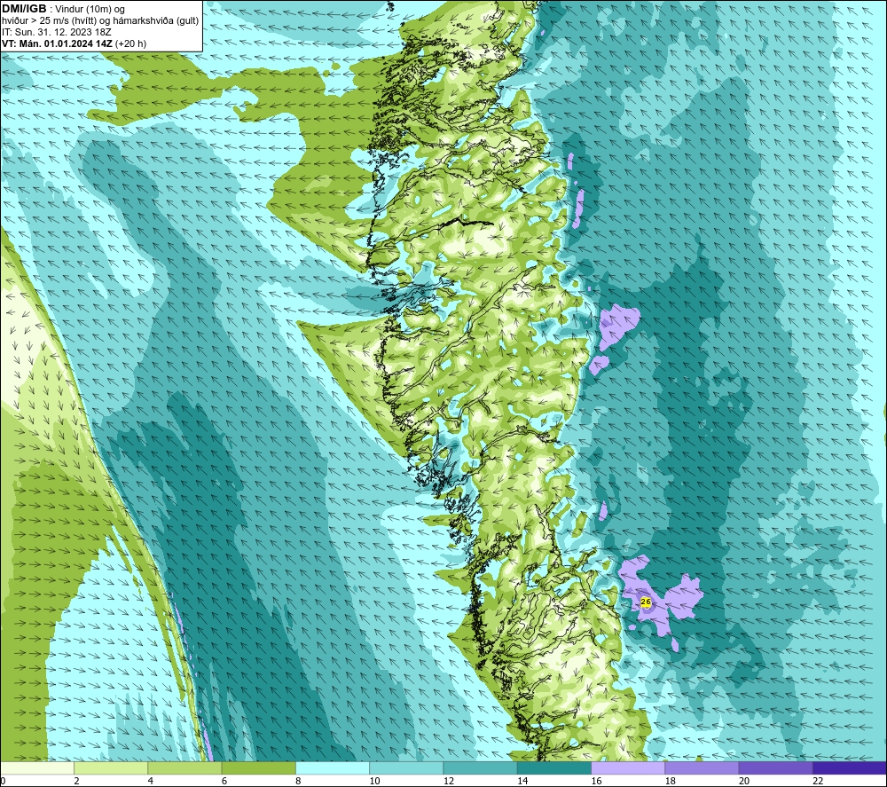The height and width of the screenshot is (787, 887).
Task: Pick the green legend swatch between 4 and 6
Action: click(x=185, y=768)
